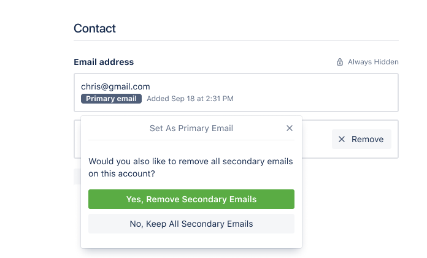Click the question text about secondary emails

tap(190, 167)
